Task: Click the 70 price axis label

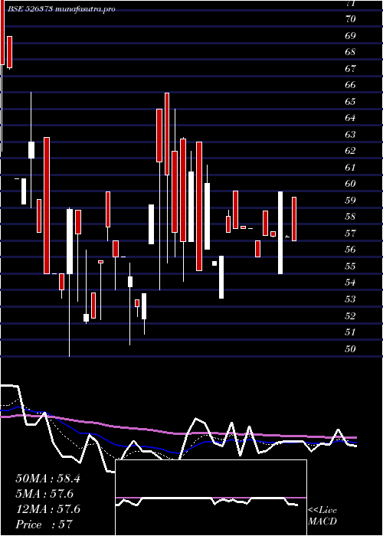Action: click(351, 19)
